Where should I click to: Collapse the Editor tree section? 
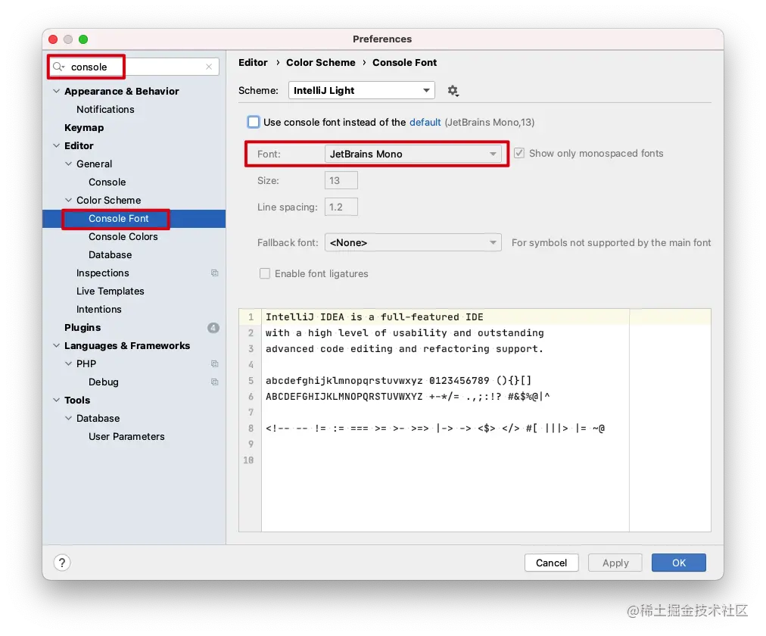point(56,145)
